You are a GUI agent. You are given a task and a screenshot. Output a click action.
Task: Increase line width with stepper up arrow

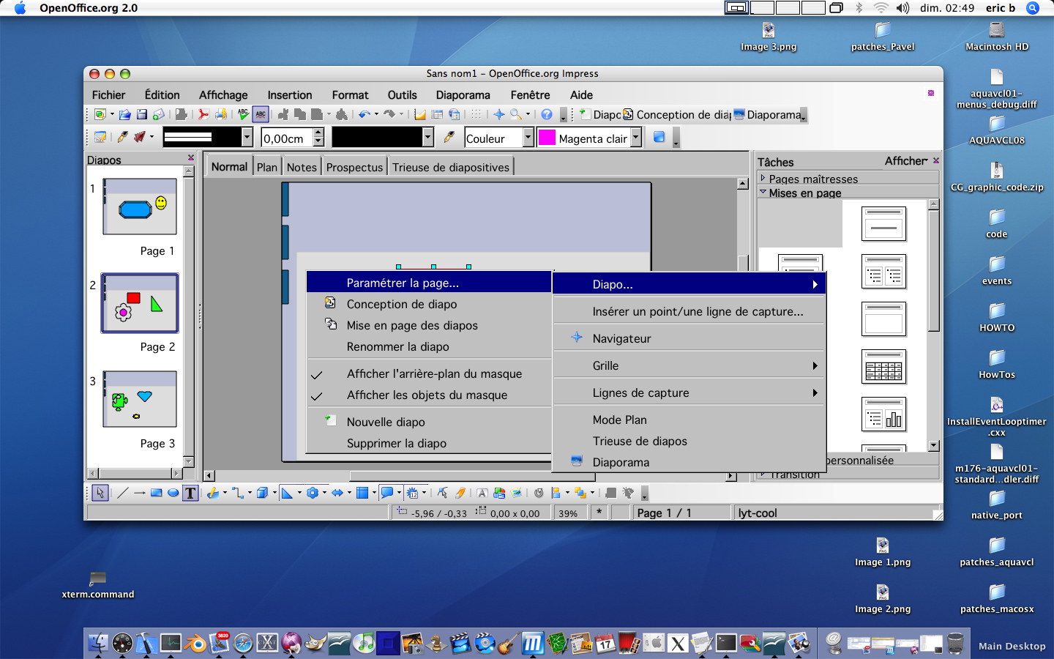coord(318,133)
